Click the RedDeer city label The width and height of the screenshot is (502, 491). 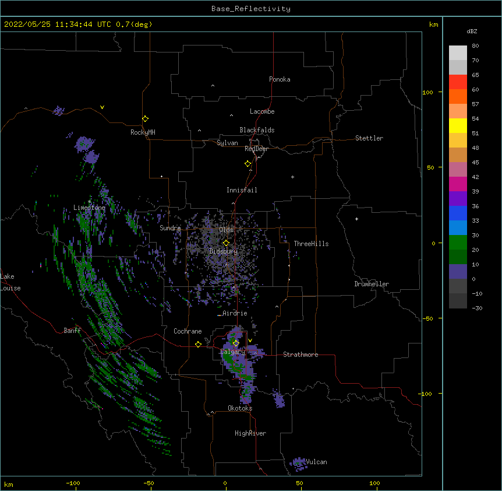(256, 149)
